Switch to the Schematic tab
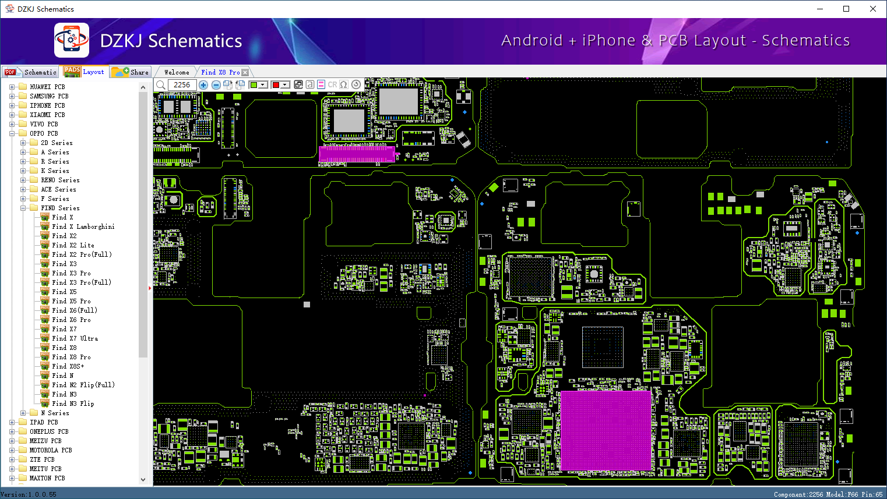Image resolution: width=887 pixels, height=499 pixels. [x=30, y=72]
